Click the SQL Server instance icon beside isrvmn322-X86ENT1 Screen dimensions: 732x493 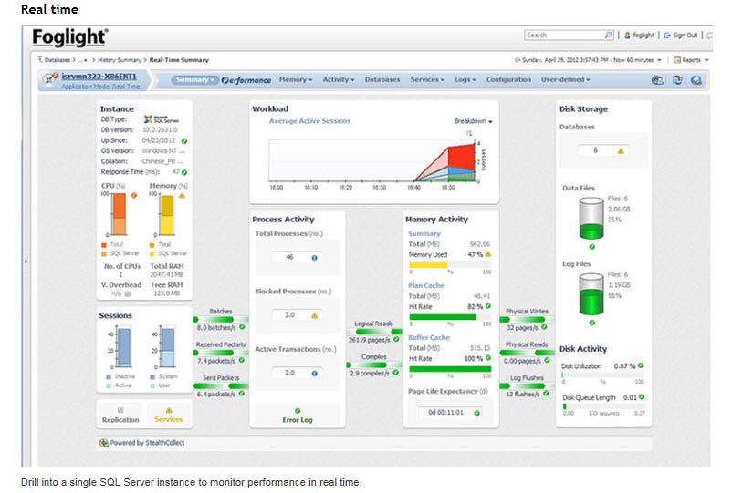tap(49, 79)
